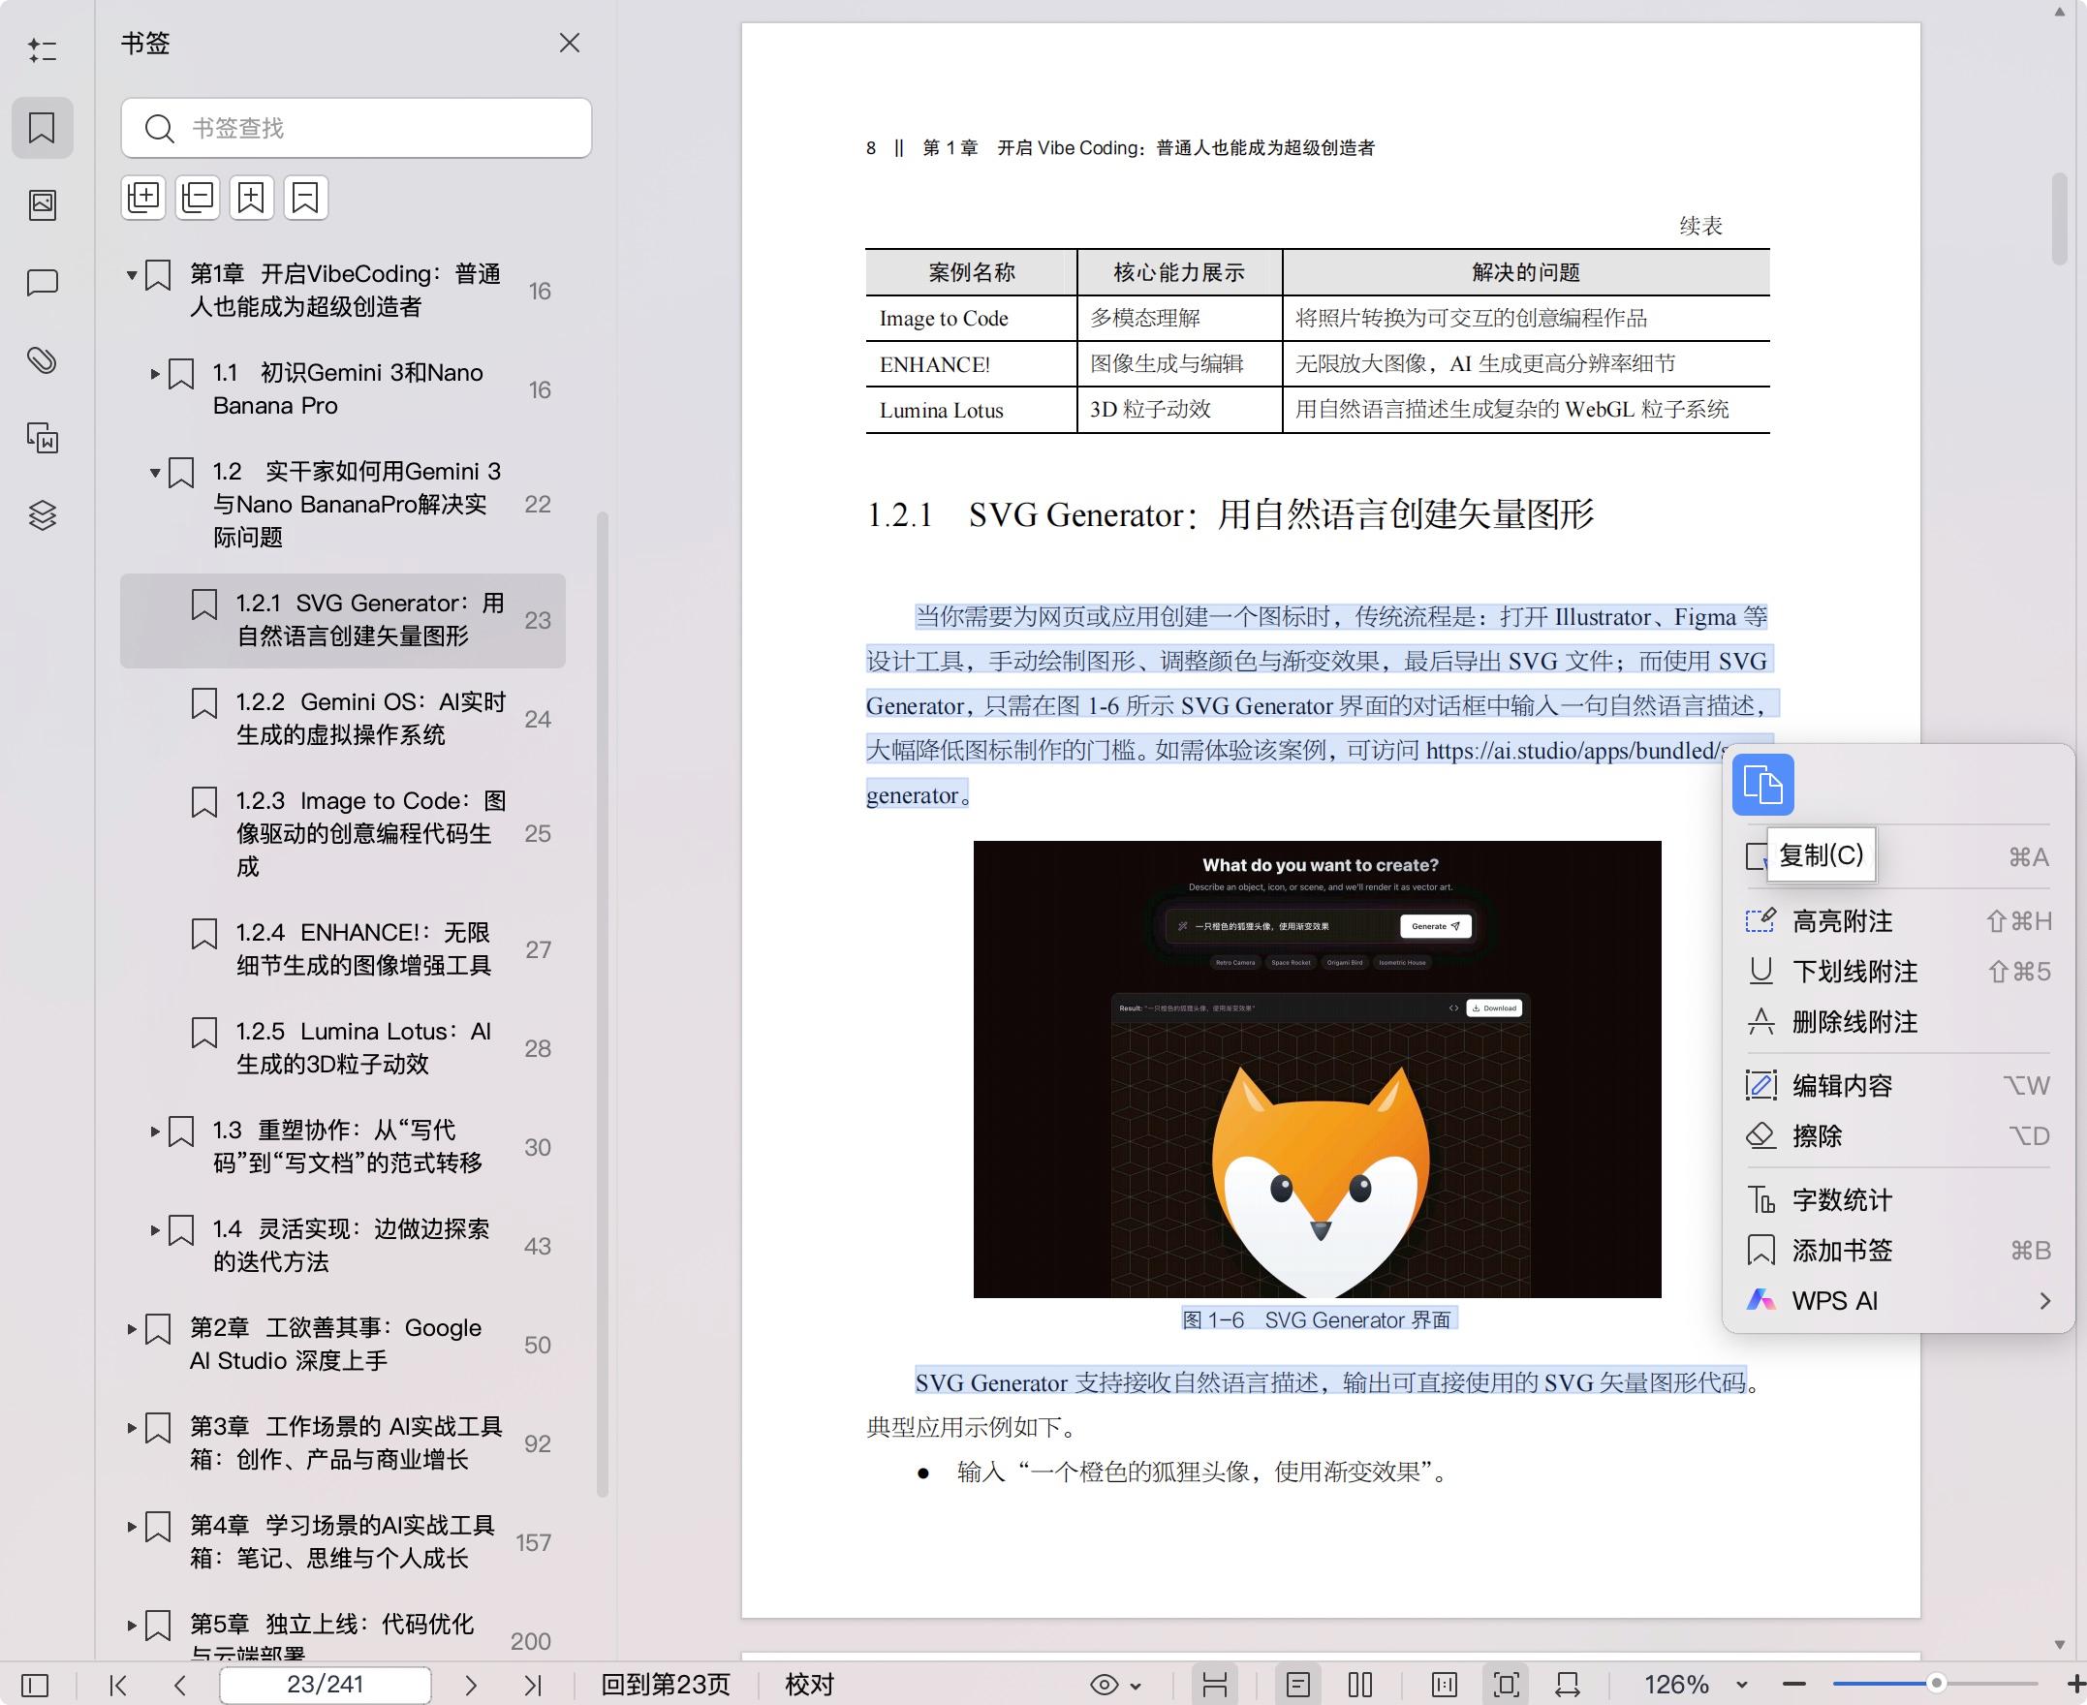Expand the 第5章 bookmark
Image resolution: width=2087 pixels, height=1705 pixels.
(132, 1626)
